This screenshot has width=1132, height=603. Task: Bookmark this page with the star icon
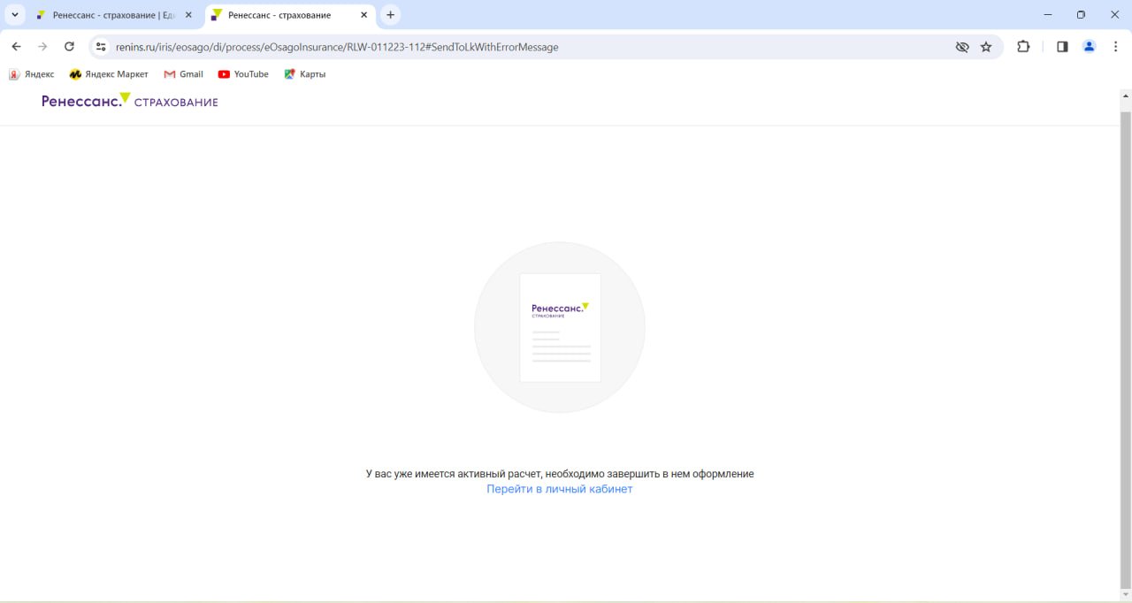(986, 47)
